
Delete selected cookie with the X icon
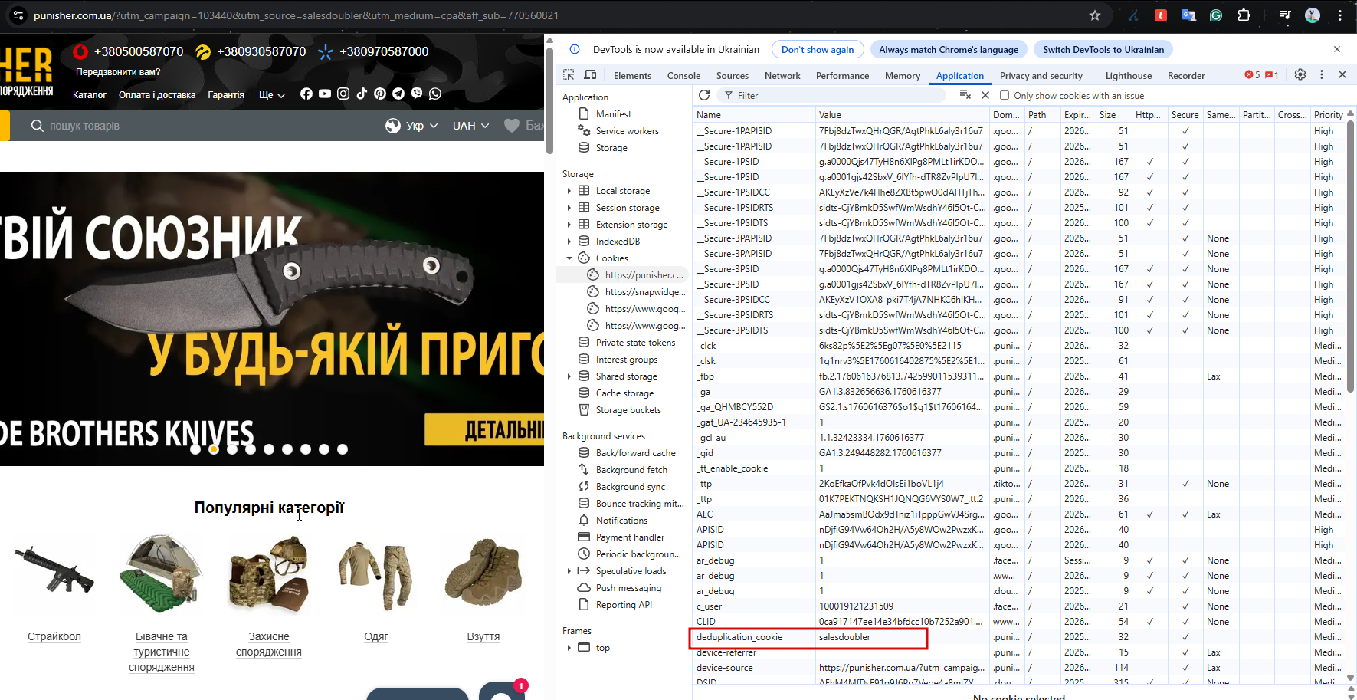[x=985, y=95]
